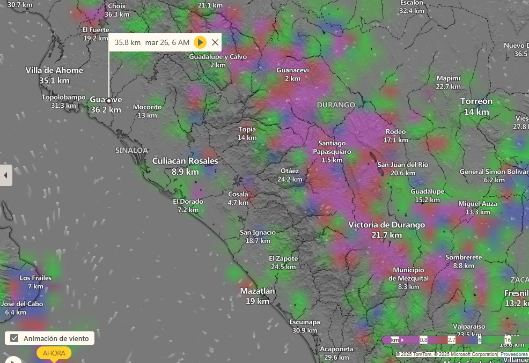The width and height of the screenshot is (529, 363).
Task: Click the El Zapote label
Action: [x=283, y=263]
